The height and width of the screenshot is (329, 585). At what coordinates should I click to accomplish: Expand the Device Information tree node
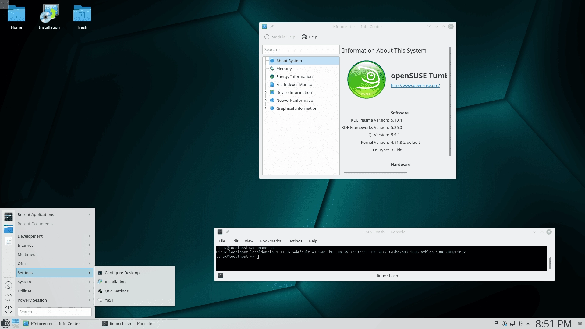coord(266,92)
